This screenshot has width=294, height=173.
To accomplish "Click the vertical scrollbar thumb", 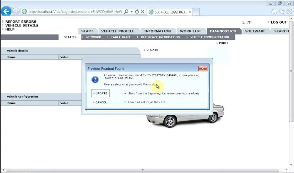I will click(x=291, y=71).
